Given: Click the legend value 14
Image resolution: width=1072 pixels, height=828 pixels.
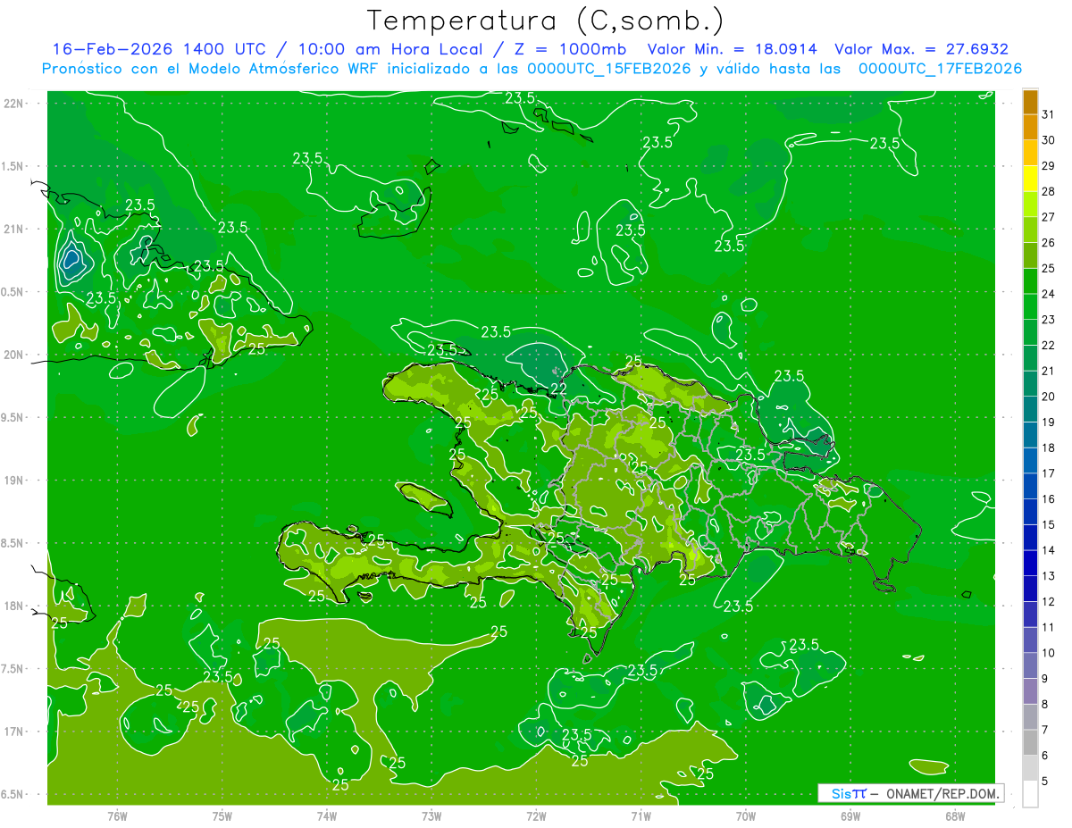Looking at the screenshot, I should [x=1049, y=551].
